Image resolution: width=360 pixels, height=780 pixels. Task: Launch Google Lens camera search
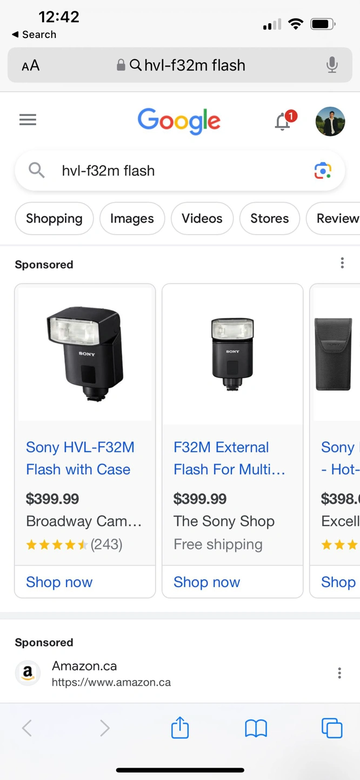pos(323,171)
